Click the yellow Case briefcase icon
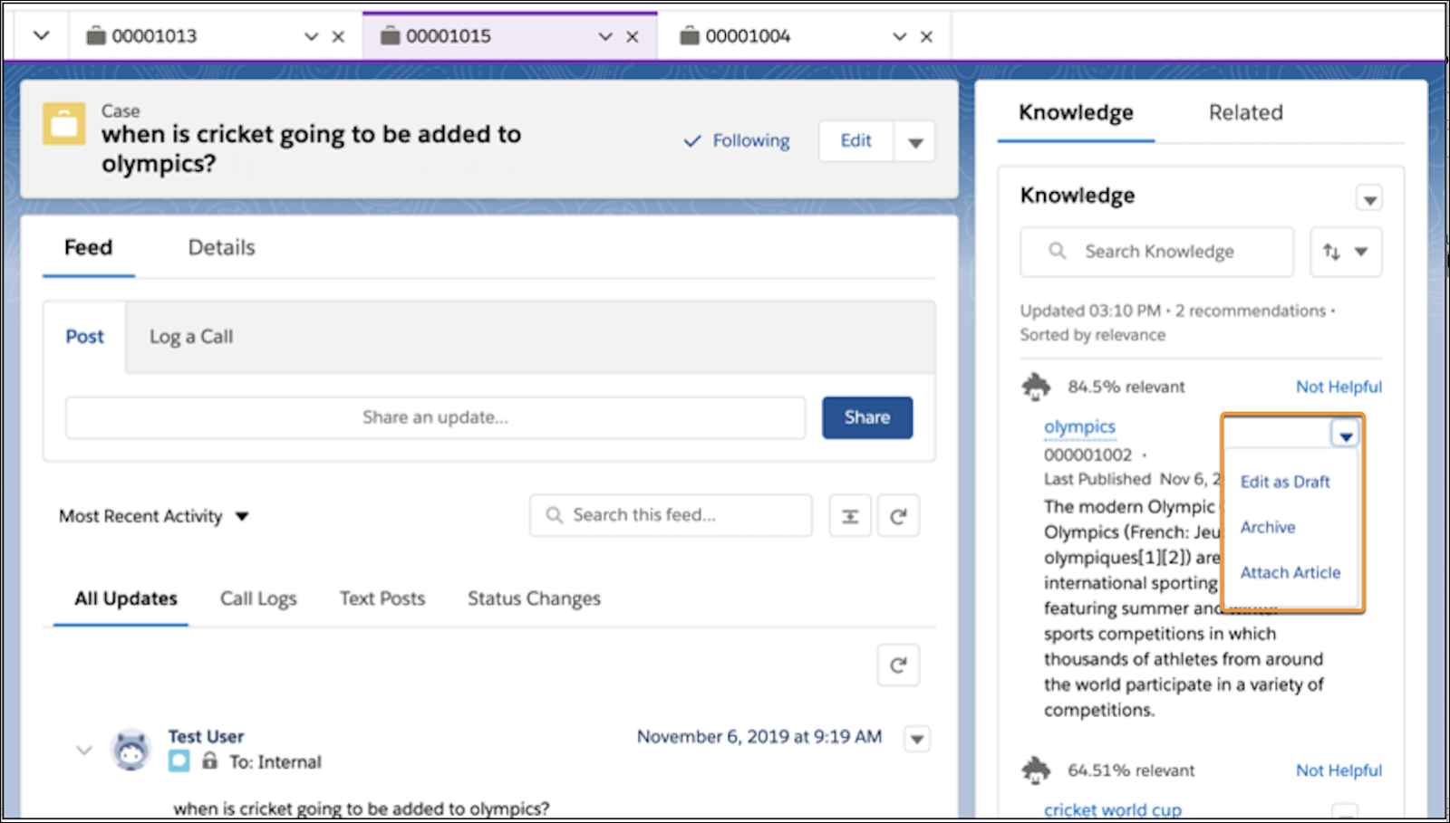Screen dimensions: 1450x823 pyautogui.click(x=64, y=124)
